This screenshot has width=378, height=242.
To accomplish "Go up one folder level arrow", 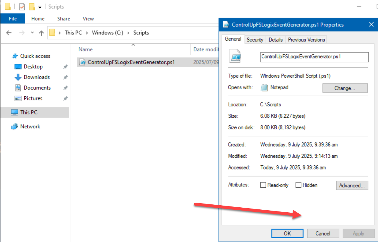I will (41, 33).
